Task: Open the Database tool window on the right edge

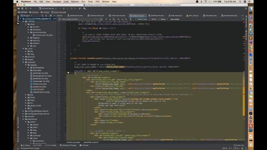Action: coord(246,35)
